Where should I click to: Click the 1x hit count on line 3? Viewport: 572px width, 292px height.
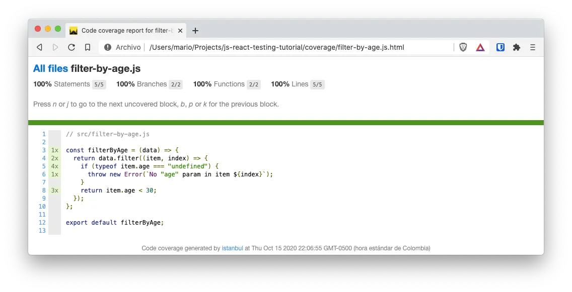click(55, 150)
